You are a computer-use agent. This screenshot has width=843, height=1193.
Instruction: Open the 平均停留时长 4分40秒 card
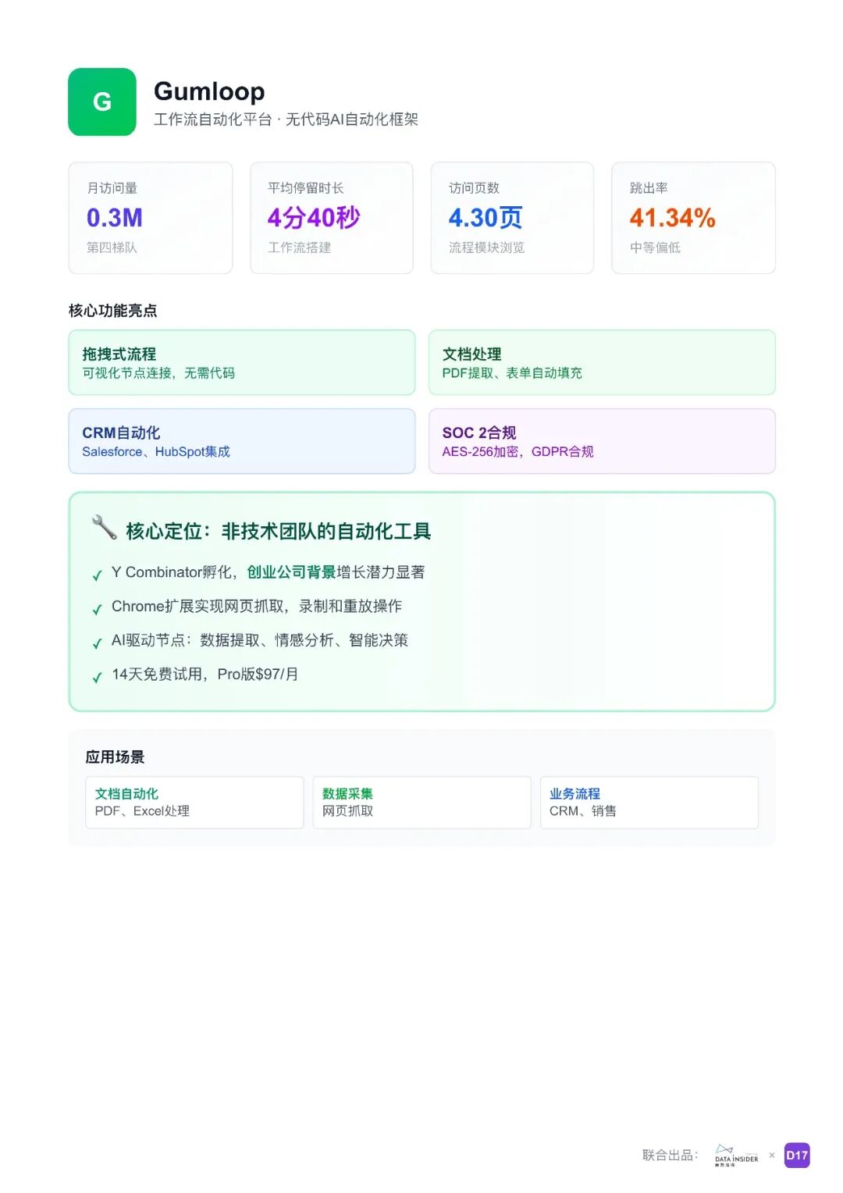332,218
